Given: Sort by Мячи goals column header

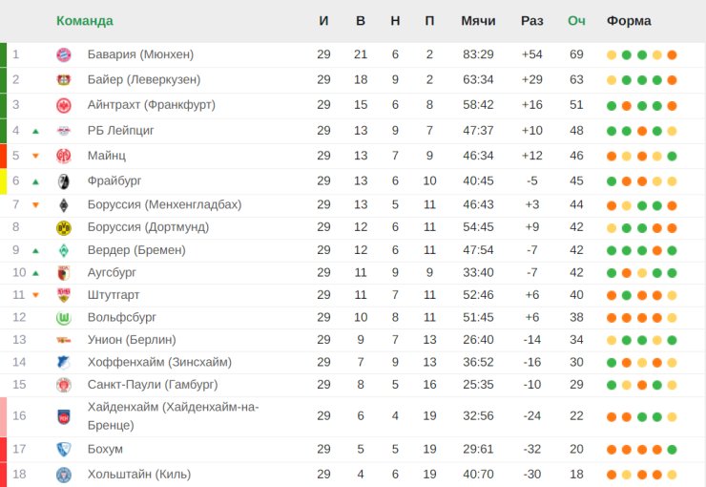Looking at the screenshot, I should click(478, 21).
